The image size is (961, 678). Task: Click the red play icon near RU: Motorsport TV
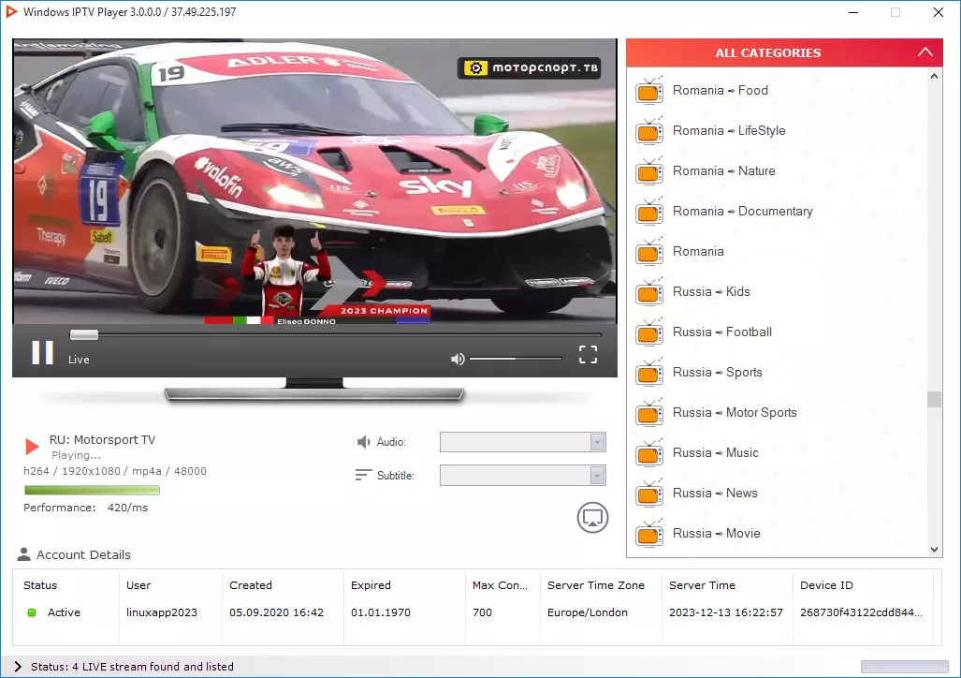32,446
